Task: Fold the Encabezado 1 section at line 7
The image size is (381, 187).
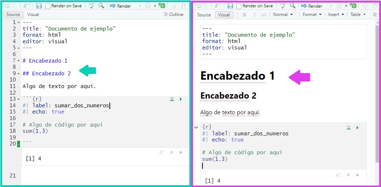Action: coord(18,61)
